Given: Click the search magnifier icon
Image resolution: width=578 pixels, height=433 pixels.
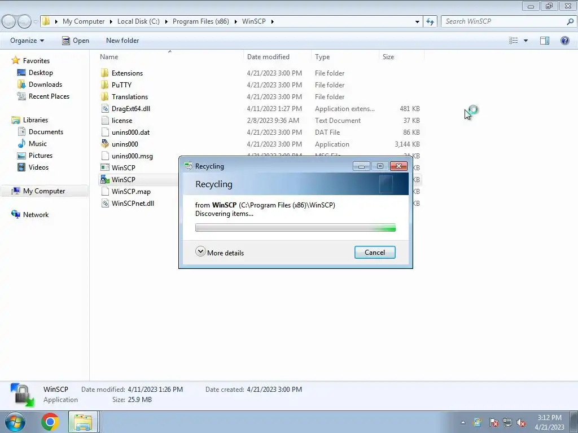Looking at the screenshot, I should pyautogui.click(x=570, y=21).
